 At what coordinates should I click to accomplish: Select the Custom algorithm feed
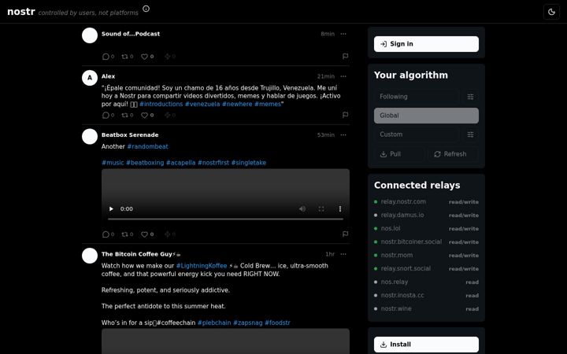click(417, 135)
